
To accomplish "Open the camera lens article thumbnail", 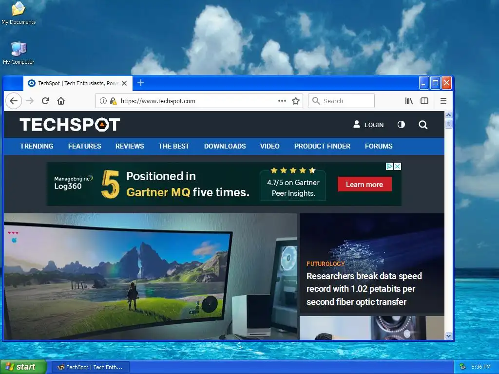I will click(372, 328).
